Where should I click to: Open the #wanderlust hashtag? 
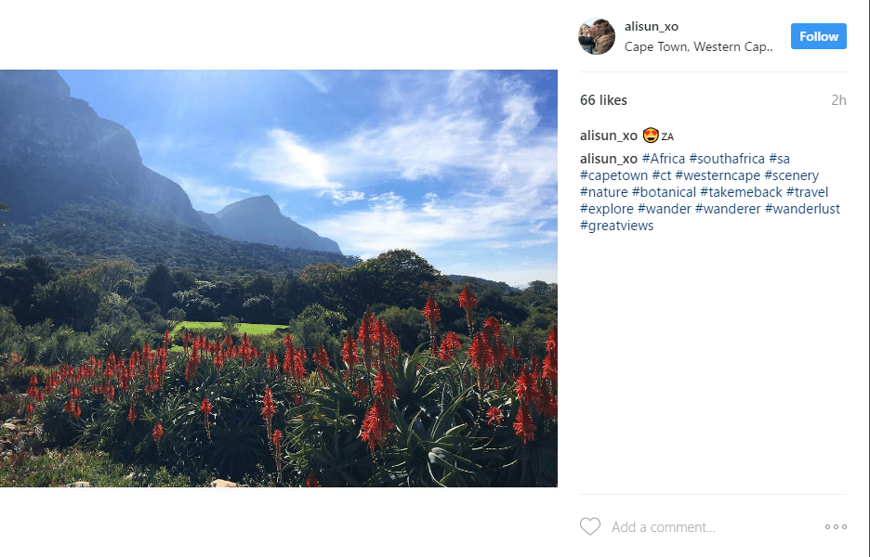point(802,208)
